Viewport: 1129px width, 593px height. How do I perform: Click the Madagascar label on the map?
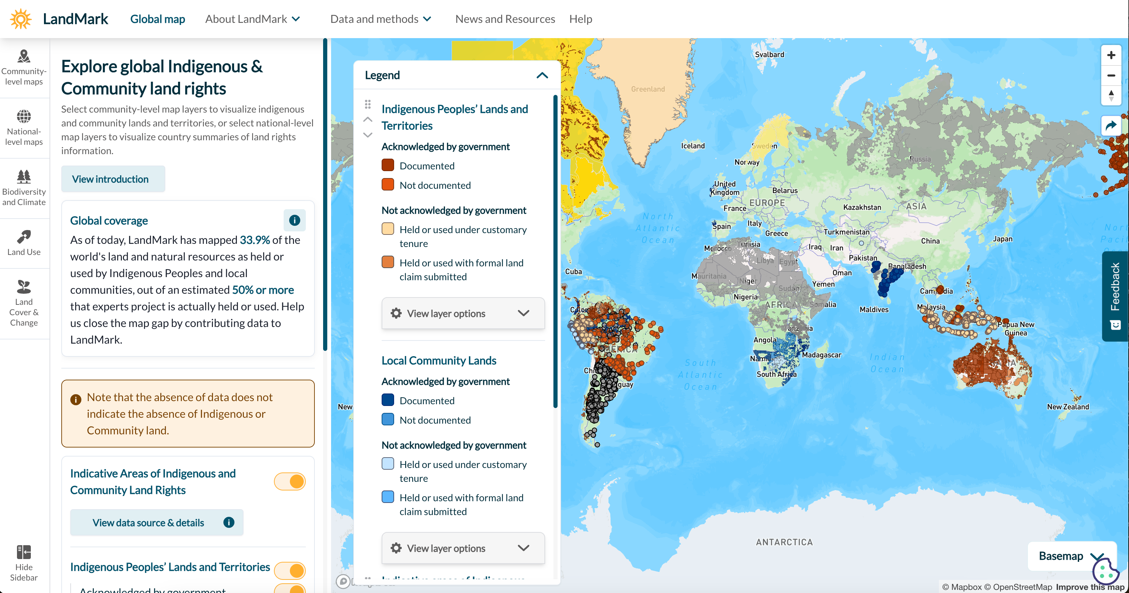point(821,355)
